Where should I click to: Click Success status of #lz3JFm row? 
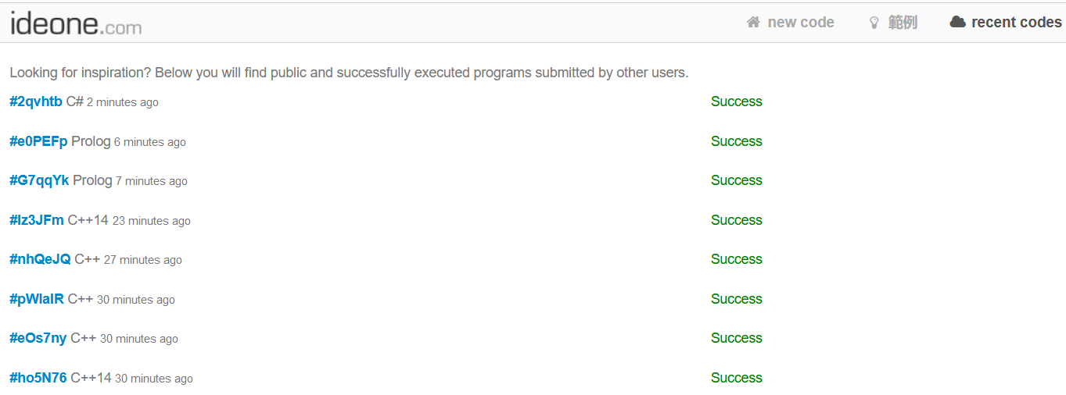coord(736,220)
